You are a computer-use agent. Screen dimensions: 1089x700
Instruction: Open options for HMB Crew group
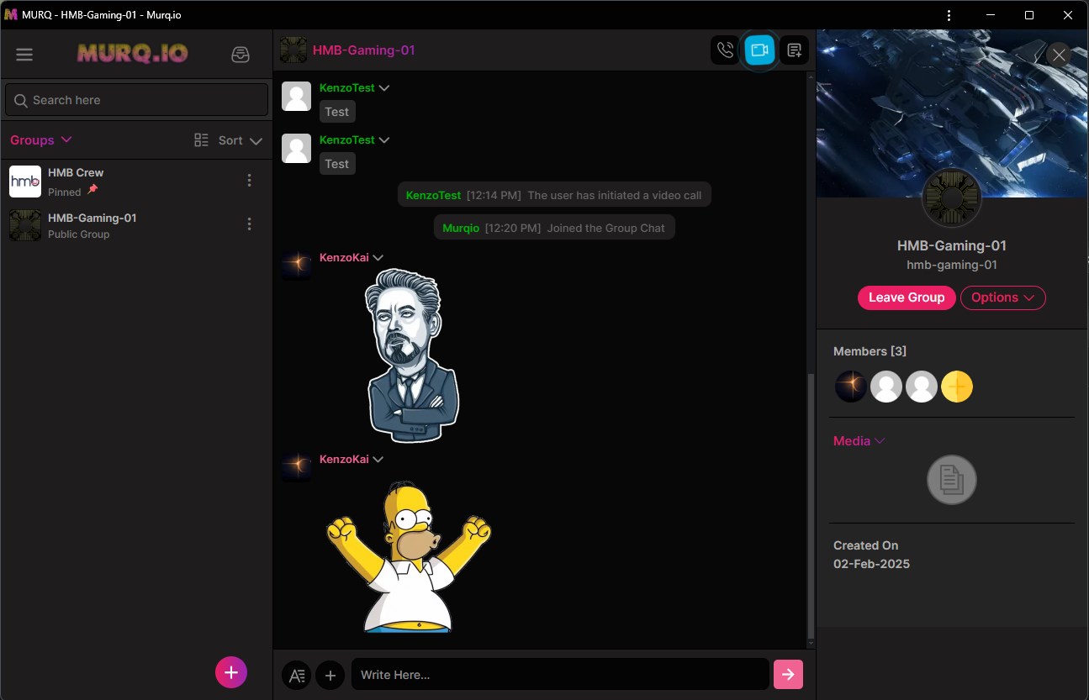pyautogui.click(x=249, y=181)
